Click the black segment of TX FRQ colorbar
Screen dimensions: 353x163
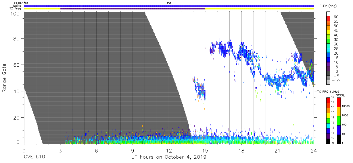click(x=328, y=141)
